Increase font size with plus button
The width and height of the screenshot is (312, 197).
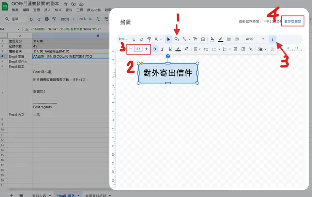(146, 49)
